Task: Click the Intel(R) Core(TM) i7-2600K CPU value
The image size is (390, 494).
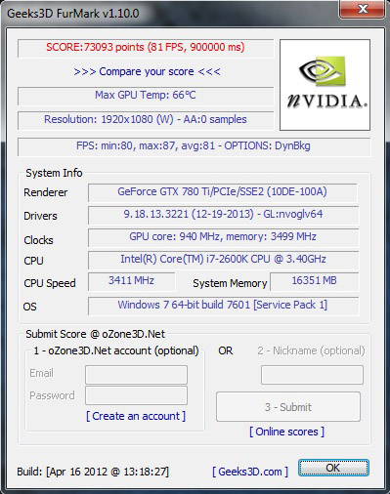Action: coord(223,260)
